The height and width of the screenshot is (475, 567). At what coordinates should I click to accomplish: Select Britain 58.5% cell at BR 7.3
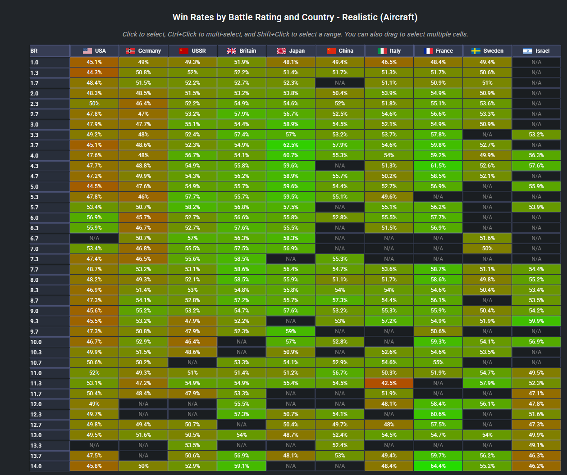pyautogui.click(x=242, y=259)
